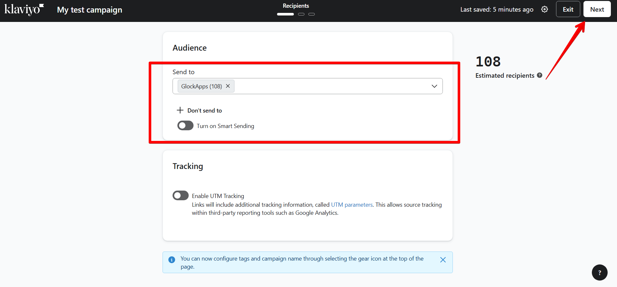Click the Don't send to label
Image resolution: width=617 pixels, height=287 pixels.
pos(205,111)
